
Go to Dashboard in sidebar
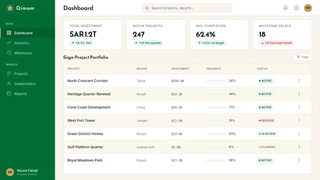28,33
